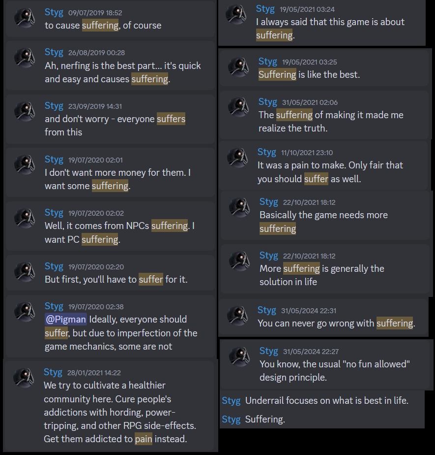Open Styg username on the 23/09/2019 message

click(x=54, y=105)
